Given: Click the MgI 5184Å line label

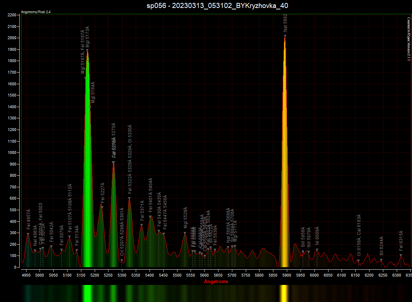Looking at the screenshot, I should coord(93,93).
